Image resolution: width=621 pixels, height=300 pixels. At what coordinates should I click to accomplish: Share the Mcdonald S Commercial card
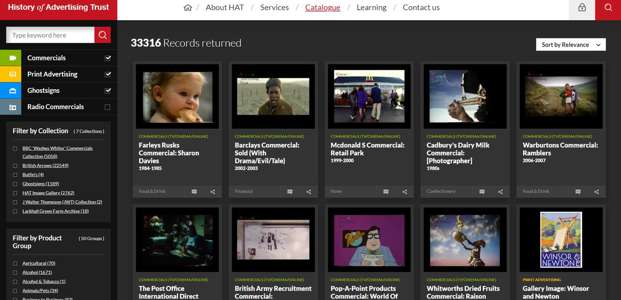[x=405, y=192]
